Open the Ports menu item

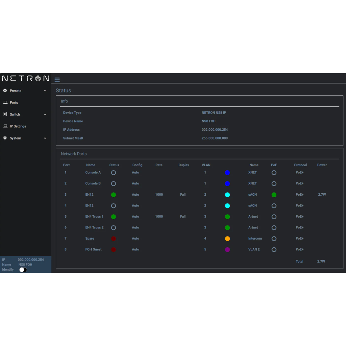coord(14,102)
